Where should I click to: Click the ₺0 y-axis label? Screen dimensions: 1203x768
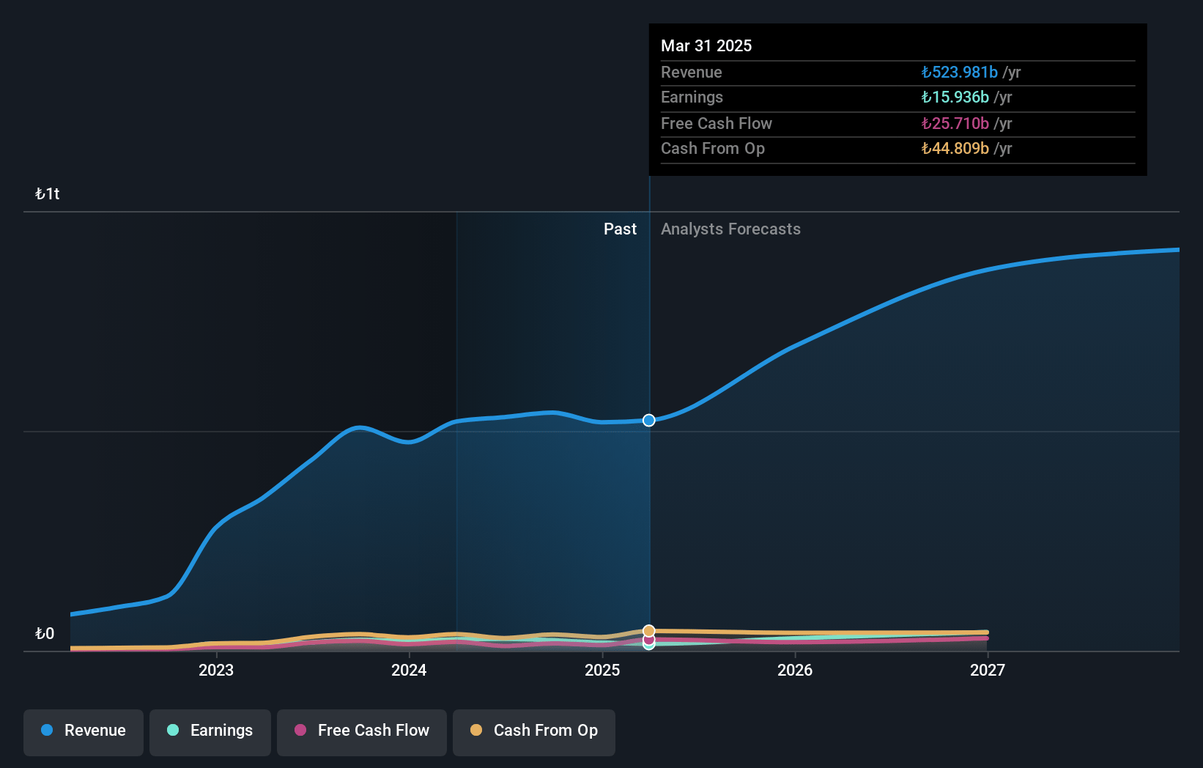click(45, 633)
